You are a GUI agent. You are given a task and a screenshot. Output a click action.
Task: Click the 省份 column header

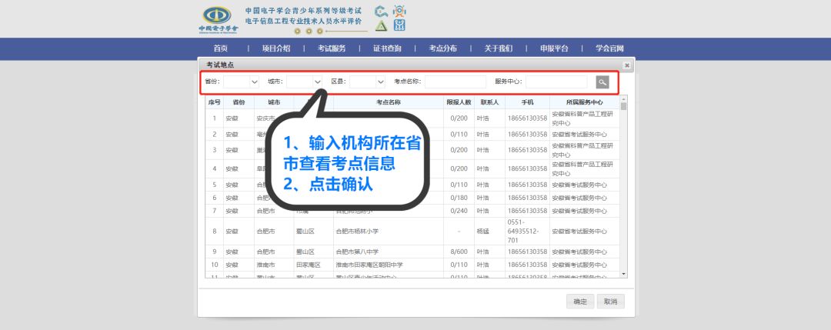click(239, 102)
